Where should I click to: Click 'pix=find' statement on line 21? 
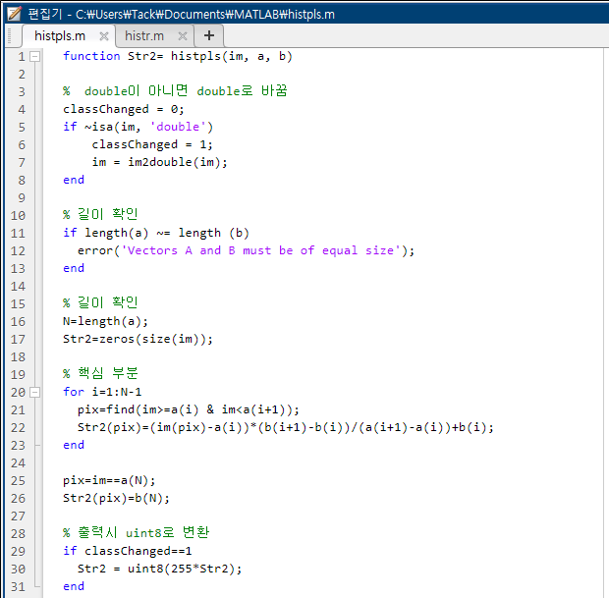(189, 409)
